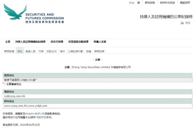Screen dimensions: 195x127
Task: Switch to the 牌照詳情 tab
Action: 9,51
